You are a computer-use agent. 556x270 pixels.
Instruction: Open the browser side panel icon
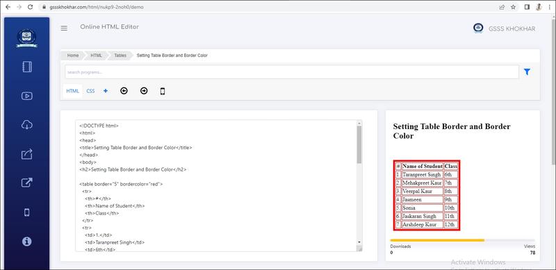click(x=528, y=7)
